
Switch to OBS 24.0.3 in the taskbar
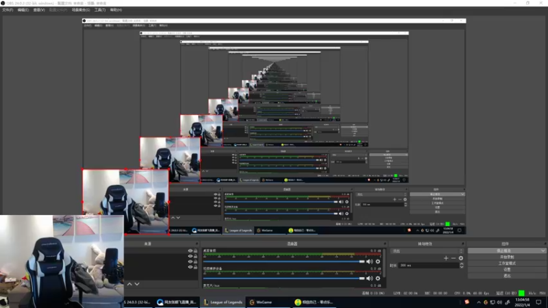tap(138, 302)
